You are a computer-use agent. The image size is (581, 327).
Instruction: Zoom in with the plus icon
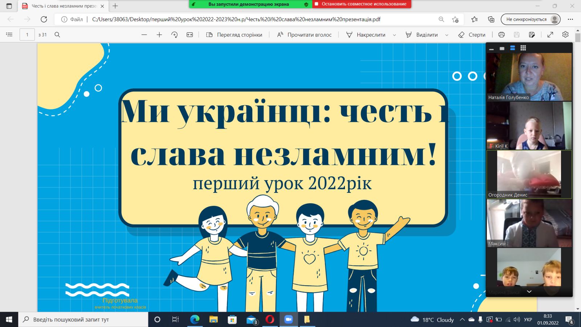pos(159,35)
